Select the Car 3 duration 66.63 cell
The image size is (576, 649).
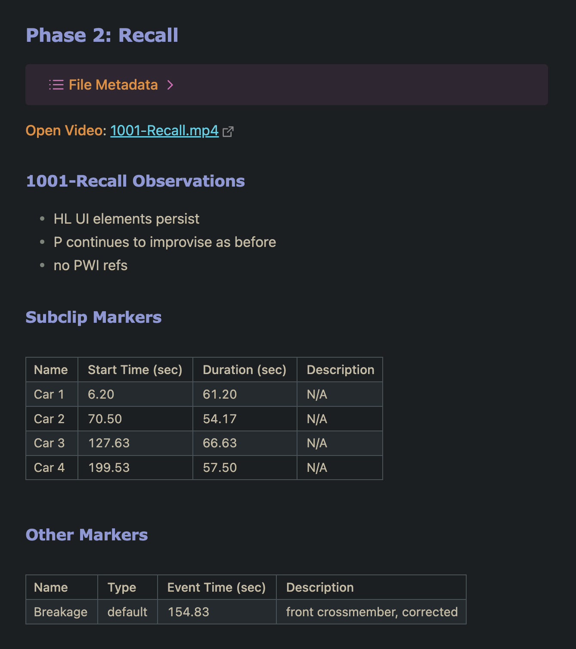pyautogui.click(x=220, y=443)
